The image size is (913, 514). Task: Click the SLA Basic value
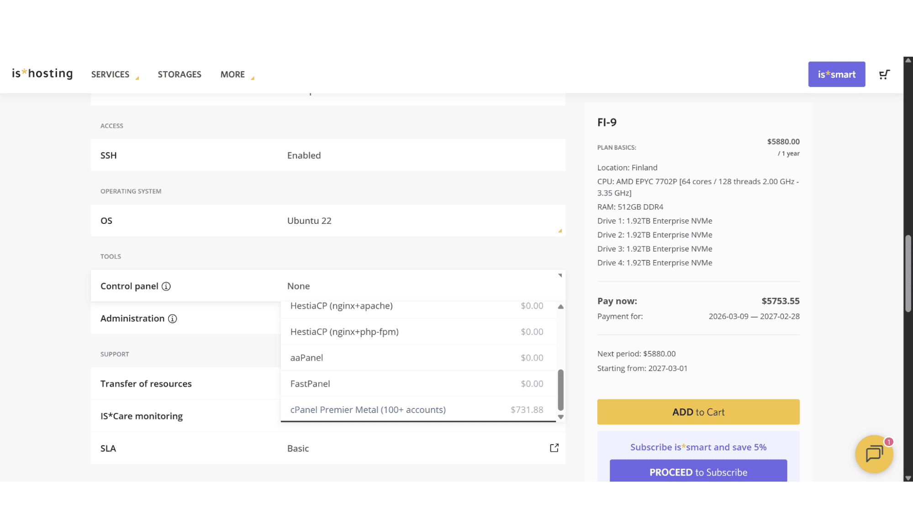(x=298, y=449)
